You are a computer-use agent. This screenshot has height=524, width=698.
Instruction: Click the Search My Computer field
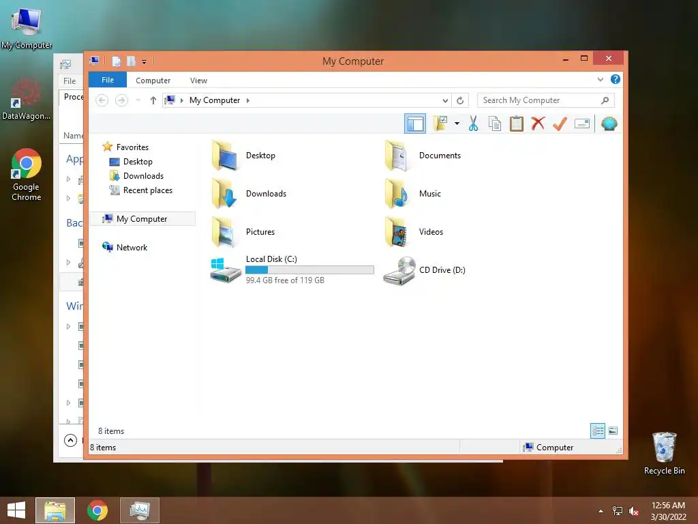coord(546,100)
